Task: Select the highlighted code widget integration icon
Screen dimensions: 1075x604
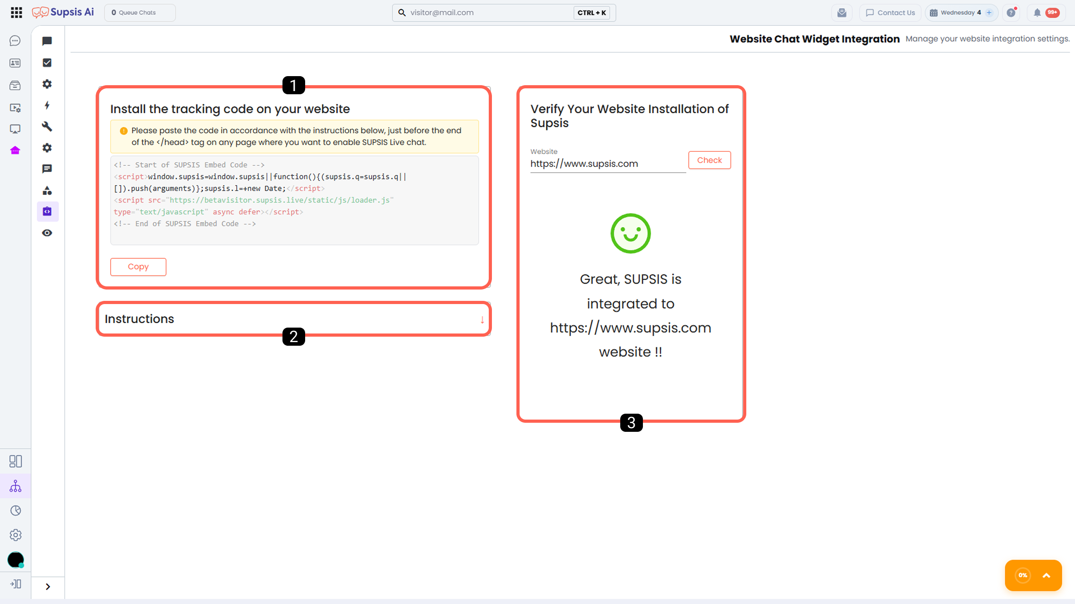Action: click(x=48, y=212)
